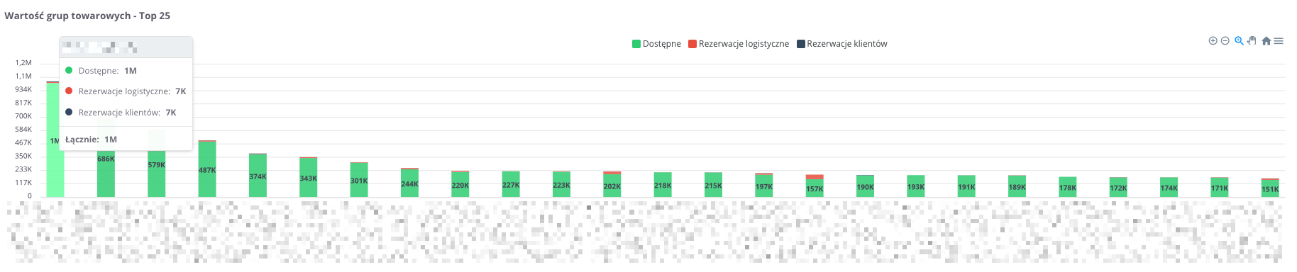Zoom out using the minus circle icon
1297x272 pixels.
coord(1225,41)
